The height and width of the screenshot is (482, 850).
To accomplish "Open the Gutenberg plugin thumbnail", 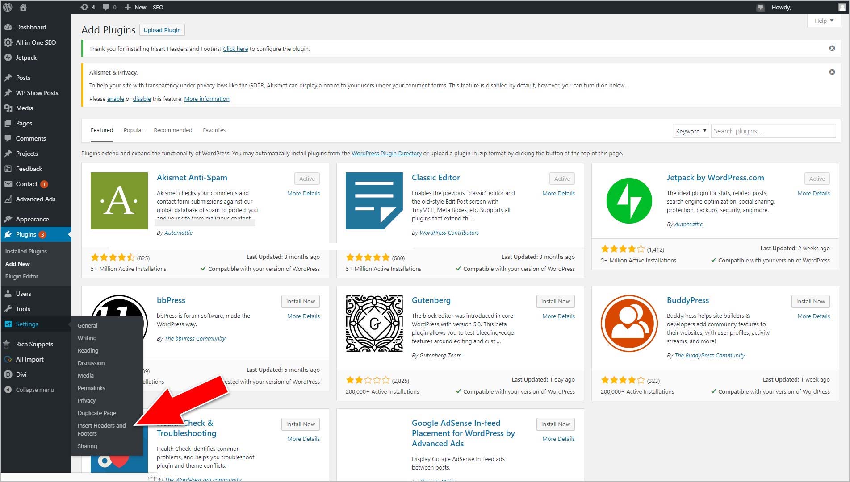I will coord(374,324).
